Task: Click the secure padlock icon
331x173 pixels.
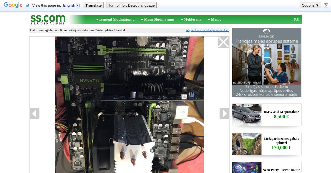Action: coord(28,5)
